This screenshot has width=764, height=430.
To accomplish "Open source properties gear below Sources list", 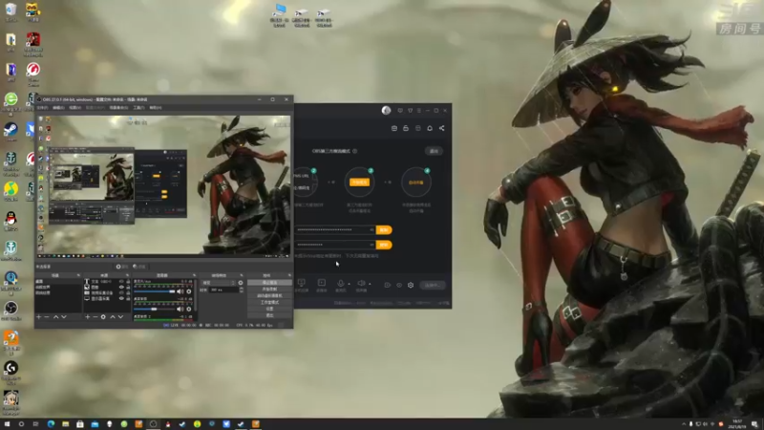I will coord(103,317).
